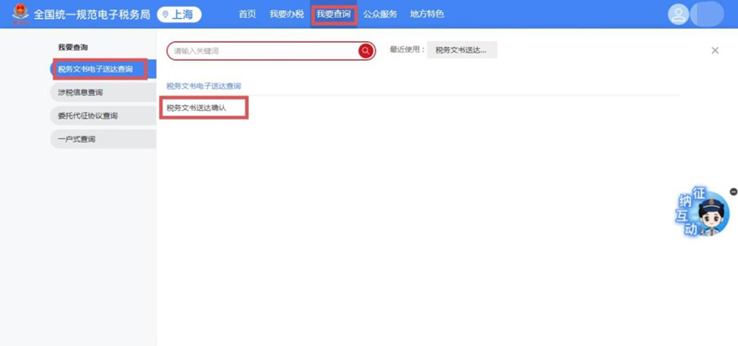Screen dimensions: 738x346
Task: Minimize the 征纳互动 floating widget
Action: [x=733, y=191]
